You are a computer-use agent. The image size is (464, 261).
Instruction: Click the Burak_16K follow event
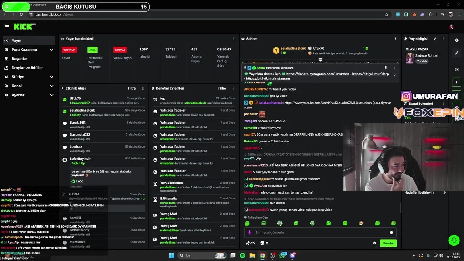pyautogui.click(x=104, y=125)
